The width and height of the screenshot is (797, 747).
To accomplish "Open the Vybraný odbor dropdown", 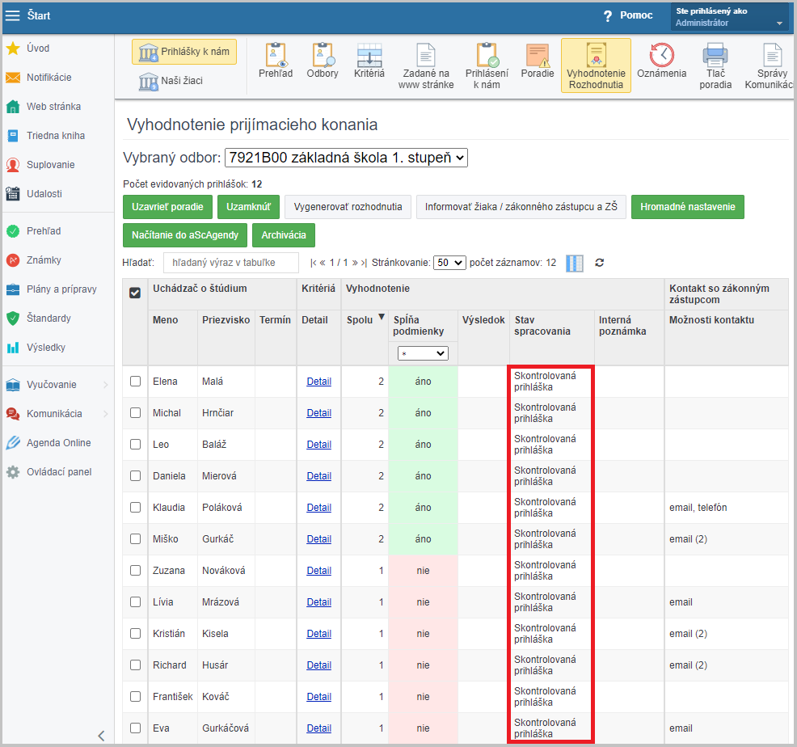I will 346,158.
